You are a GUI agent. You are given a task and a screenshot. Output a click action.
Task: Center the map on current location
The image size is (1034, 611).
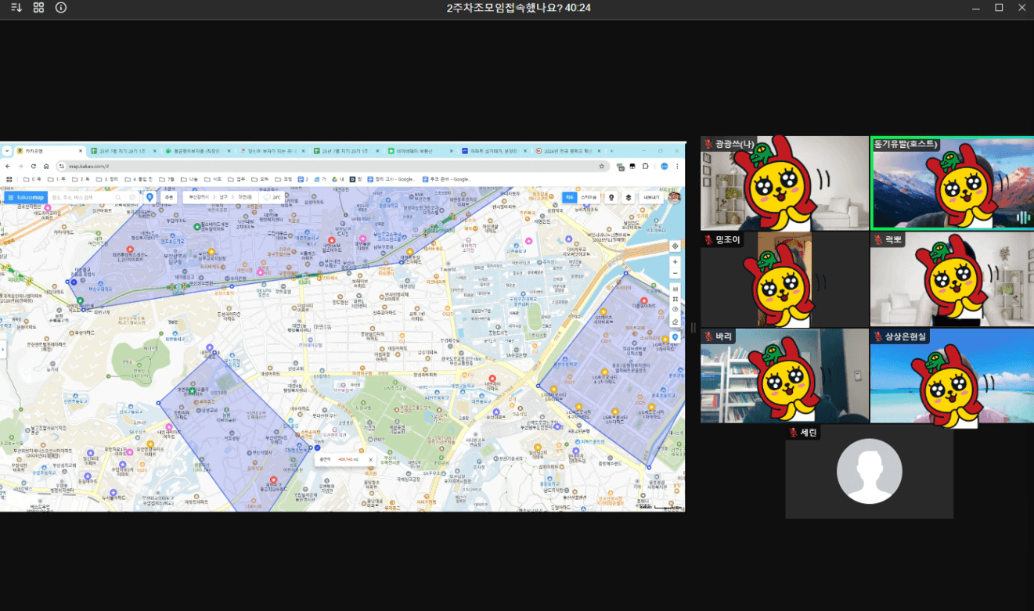[675, 246]
